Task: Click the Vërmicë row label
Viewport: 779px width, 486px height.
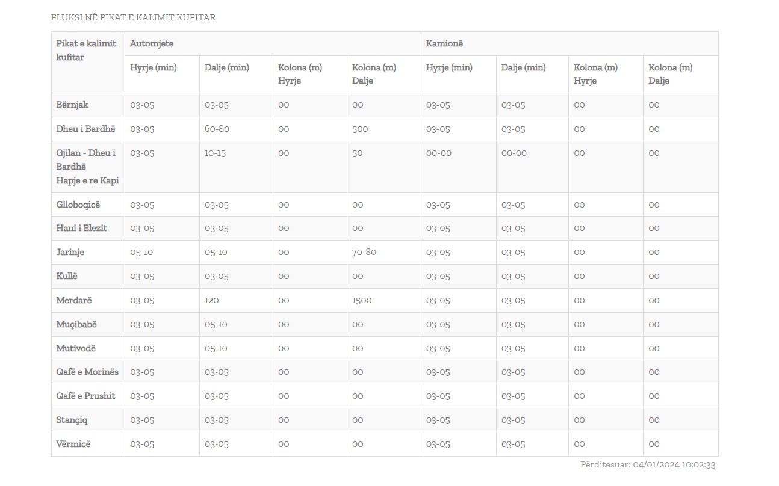Action: (x=73, y=444)
